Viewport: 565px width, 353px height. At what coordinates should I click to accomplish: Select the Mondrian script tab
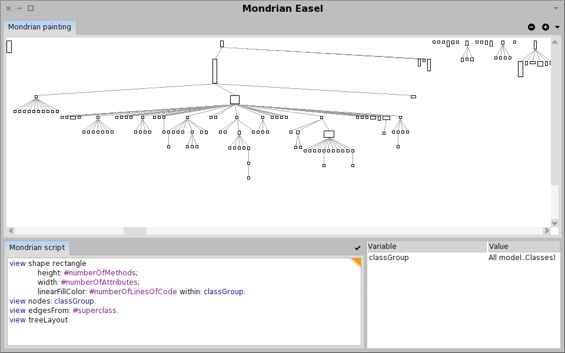36,248
